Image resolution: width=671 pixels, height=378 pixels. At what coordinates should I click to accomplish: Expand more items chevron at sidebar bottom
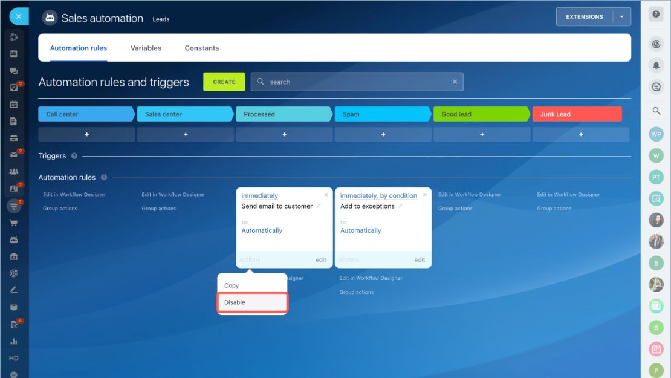pyautogui.click(x=14, y=374)
